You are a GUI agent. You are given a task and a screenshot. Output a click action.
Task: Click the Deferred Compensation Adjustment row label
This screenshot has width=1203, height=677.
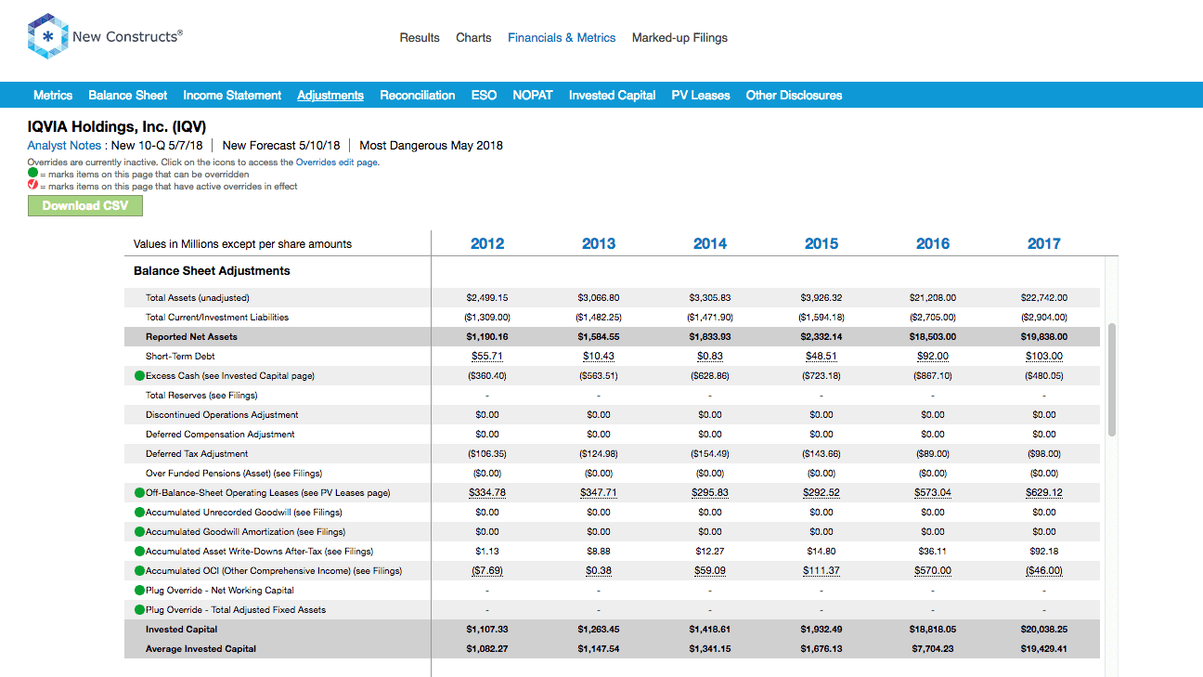(220, 435)
